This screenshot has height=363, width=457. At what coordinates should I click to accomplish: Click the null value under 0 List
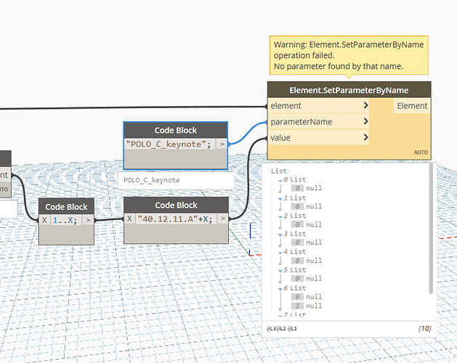pos(314,188)
